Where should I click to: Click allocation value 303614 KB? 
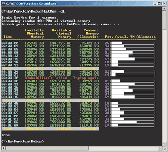click(89, 103)
